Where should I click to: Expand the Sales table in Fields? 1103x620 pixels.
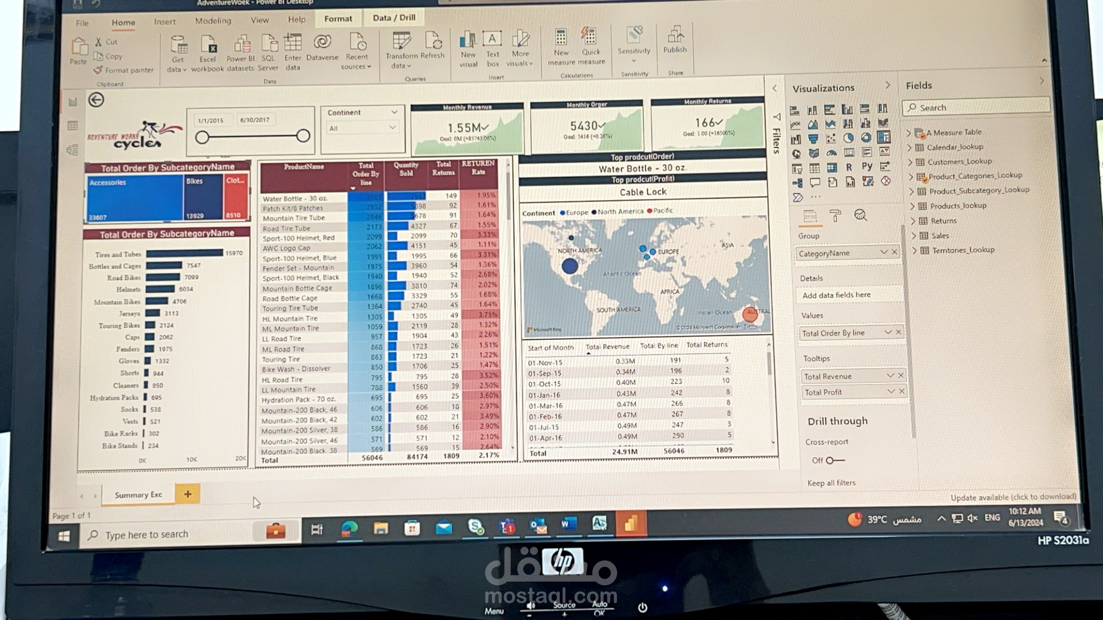coord(914,236)
